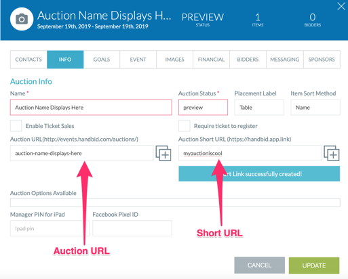Switch to the Contacts tab

(x=28, y=60)
